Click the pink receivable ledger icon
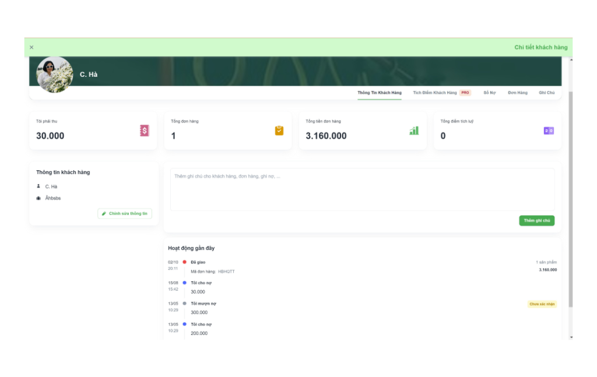 145,131
